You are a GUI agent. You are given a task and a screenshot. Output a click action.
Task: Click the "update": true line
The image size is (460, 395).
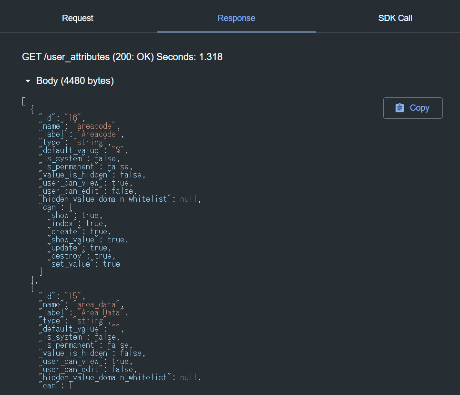[x=79, y=248]
